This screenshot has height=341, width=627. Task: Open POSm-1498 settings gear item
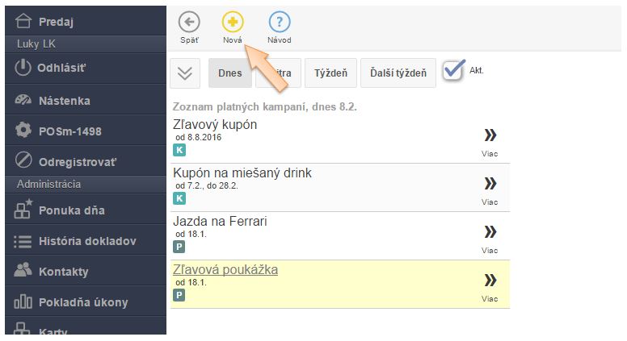click(69, 131)
